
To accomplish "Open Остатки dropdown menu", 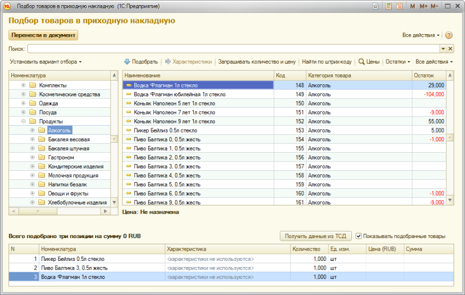I will pyautogui.click(x=398, y=62).
